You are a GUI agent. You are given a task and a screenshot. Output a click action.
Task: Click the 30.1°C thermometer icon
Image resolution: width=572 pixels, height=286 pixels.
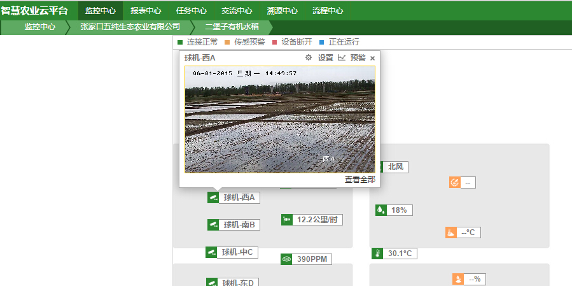pyautogui.click(x=377, y=254)
